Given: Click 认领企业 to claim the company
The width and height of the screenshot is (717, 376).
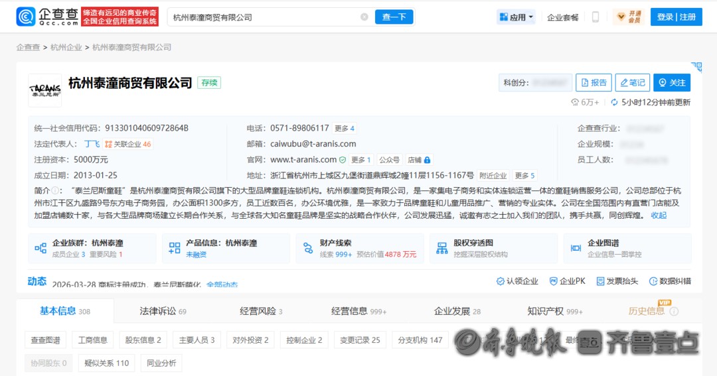Looking at the screenshot, I should click(x=517, y=281).
